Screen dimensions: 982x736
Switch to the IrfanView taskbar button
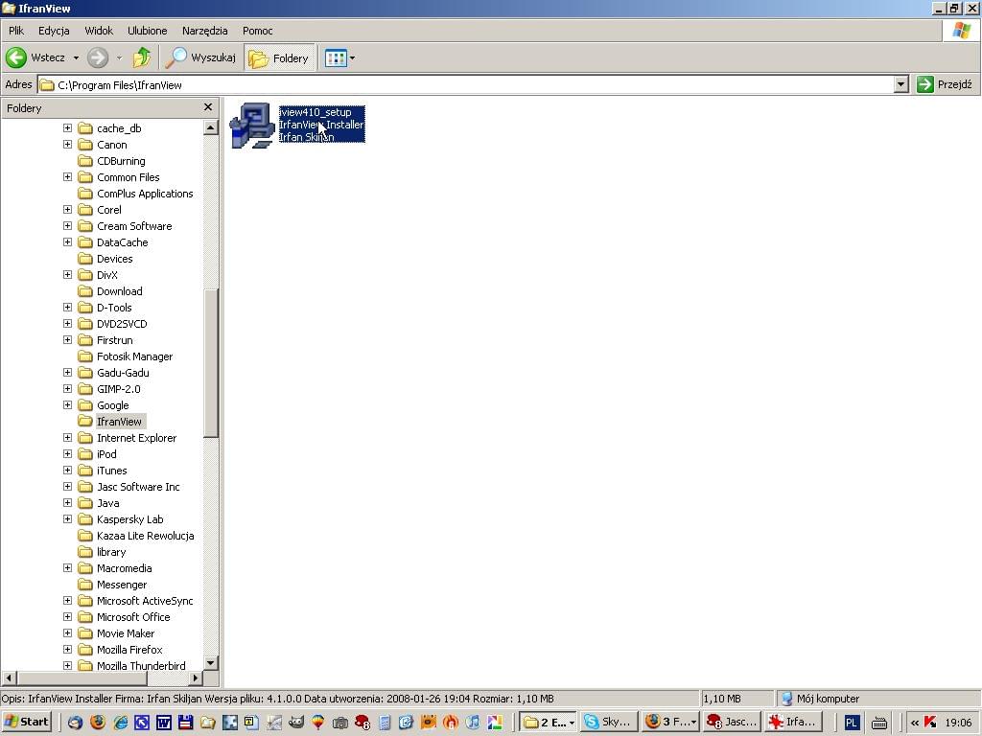tap(793, 723)
